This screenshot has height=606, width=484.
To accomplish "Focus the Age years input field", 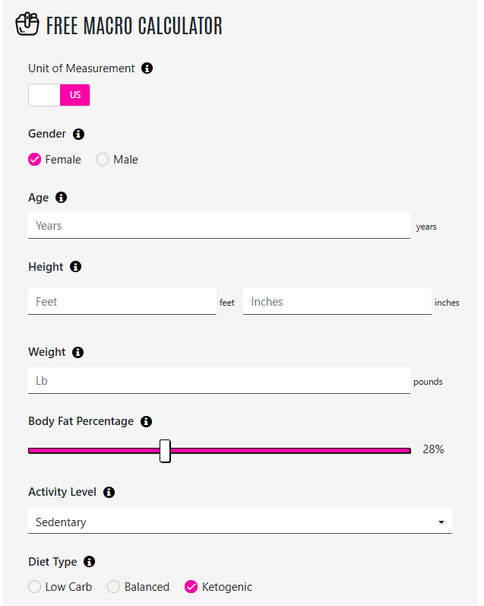I will coord(219,225).
